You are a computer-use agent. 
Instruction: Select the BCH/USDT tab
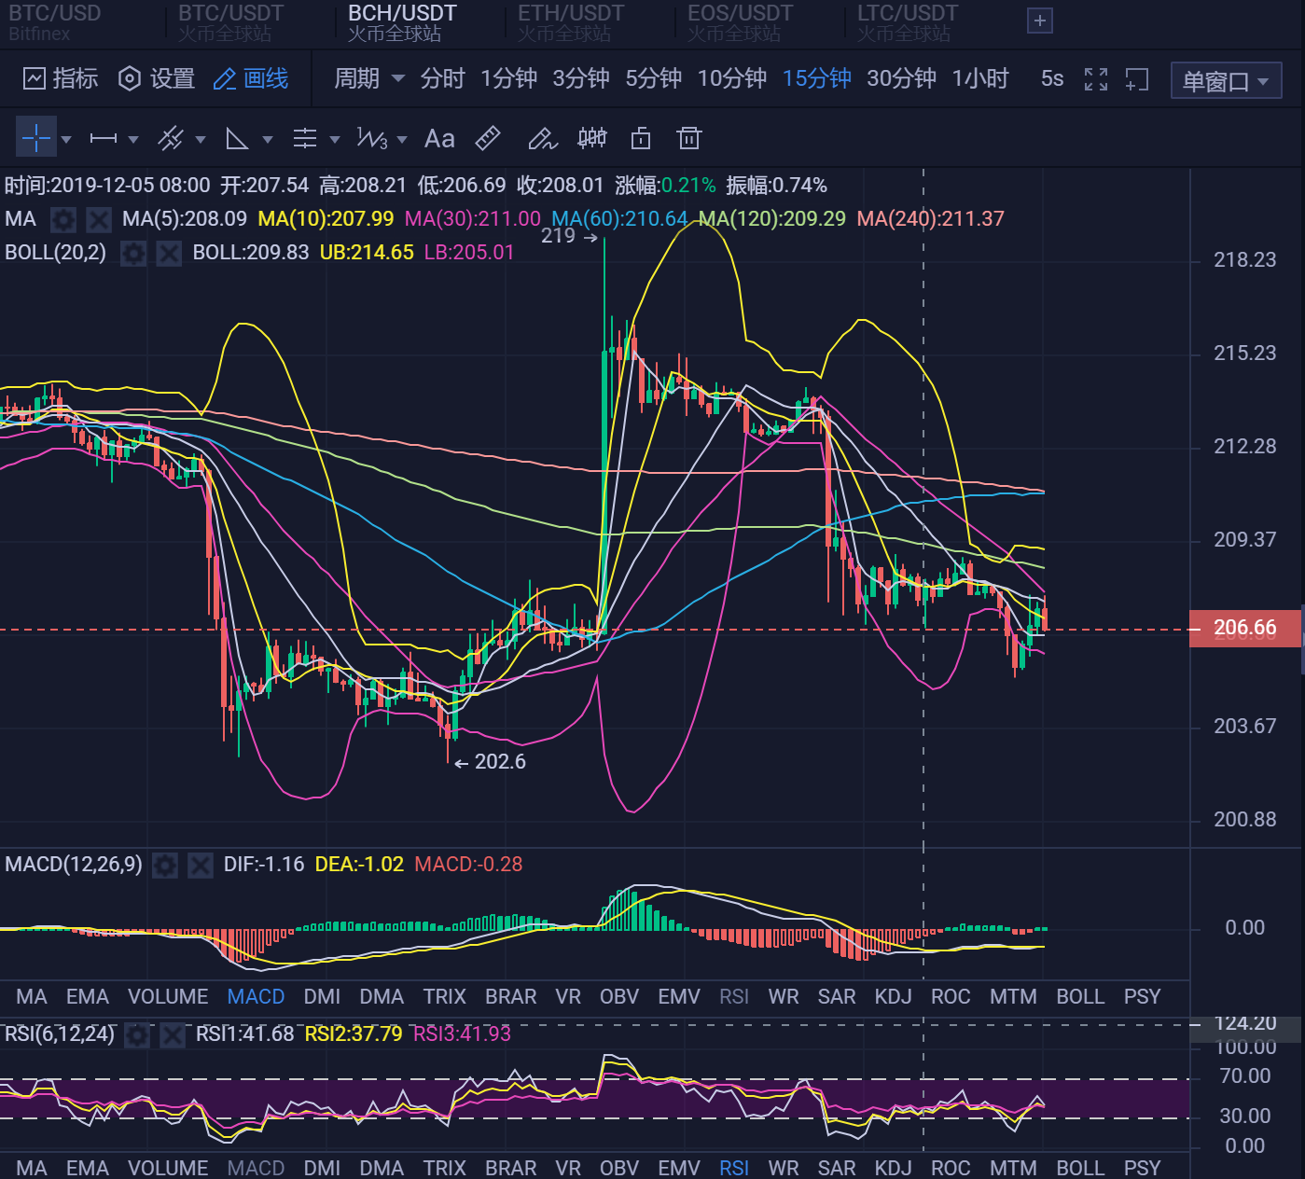[x=402, y=23]
